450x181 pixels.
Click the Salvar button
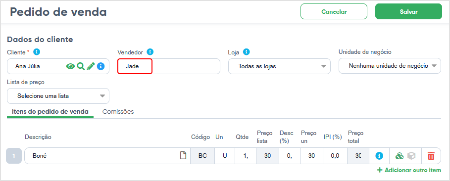click(x=409, y=11)
